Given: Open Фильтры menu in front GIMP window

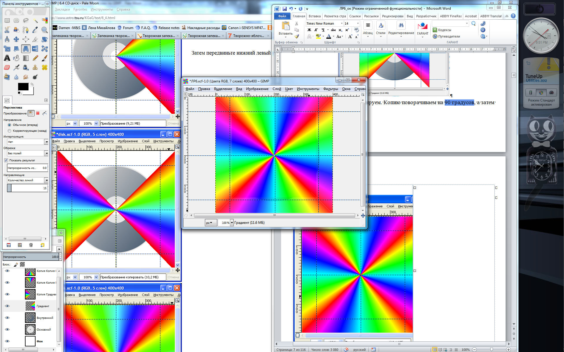Looking at the screenshot, I should pos(330,89).
